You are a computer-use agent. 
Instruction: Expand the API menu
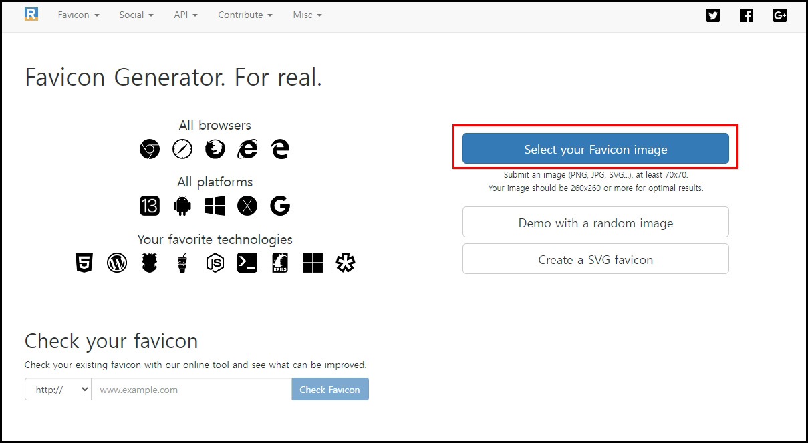click(x=186, y=15)
